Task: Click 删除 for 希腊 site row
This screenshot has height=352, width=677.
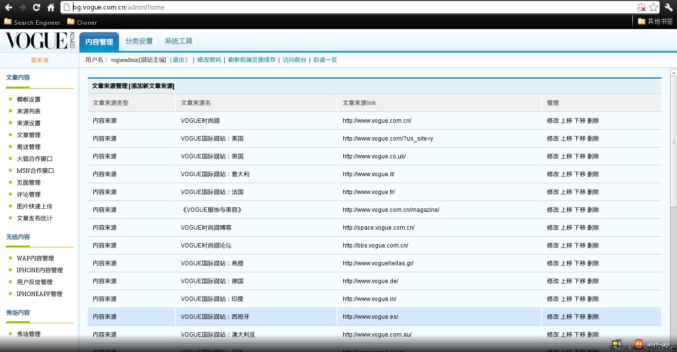Action: 593,263
